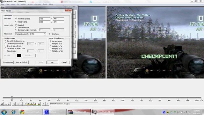Select Letterbox to aspect ratio option

(15, 48)
